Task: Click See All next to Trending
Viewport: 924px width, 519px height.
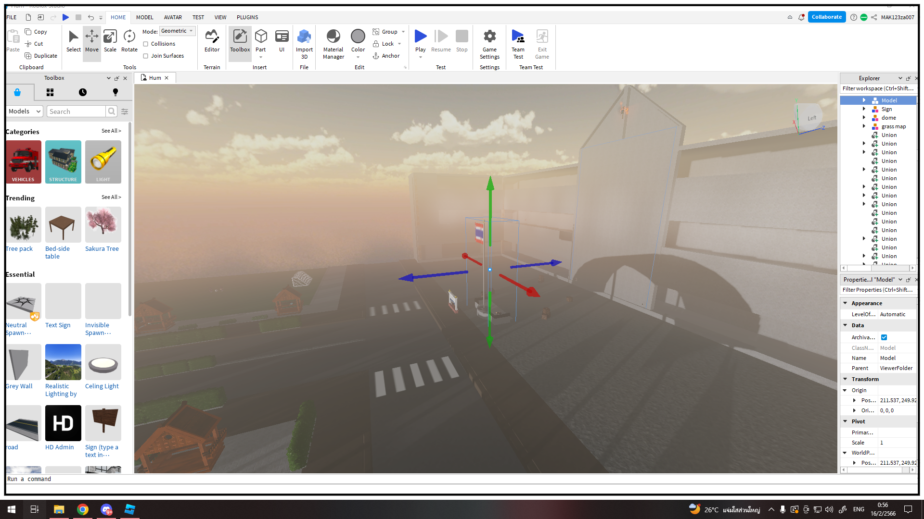Action: pos(111,198)
